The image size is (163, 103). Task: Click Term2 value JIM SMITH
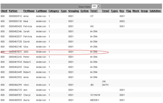coord(105,83)
